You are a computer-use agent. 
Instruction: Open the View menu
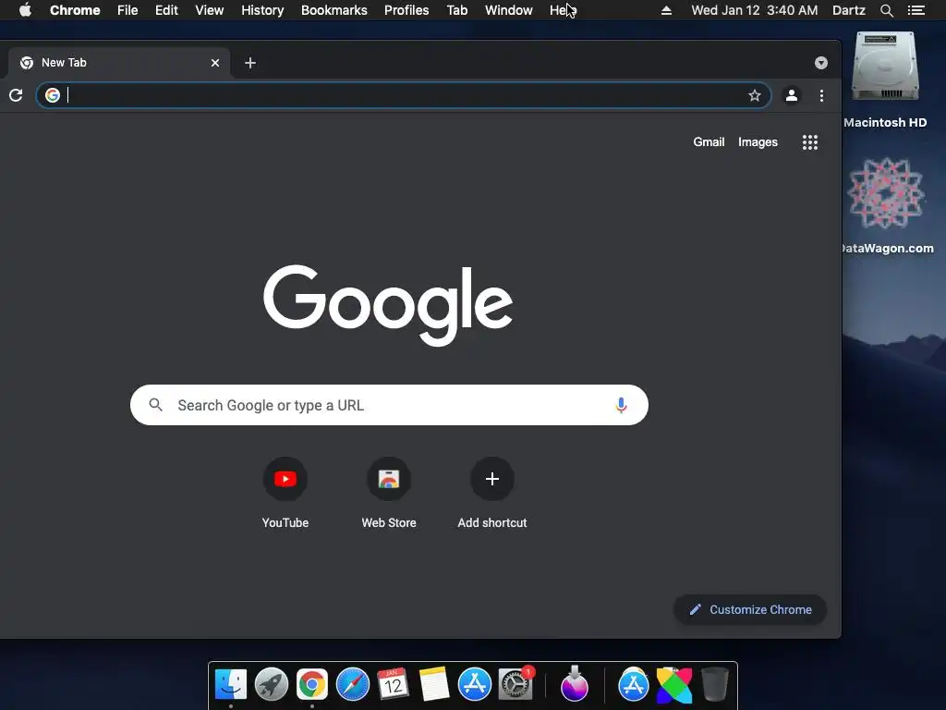210,10
